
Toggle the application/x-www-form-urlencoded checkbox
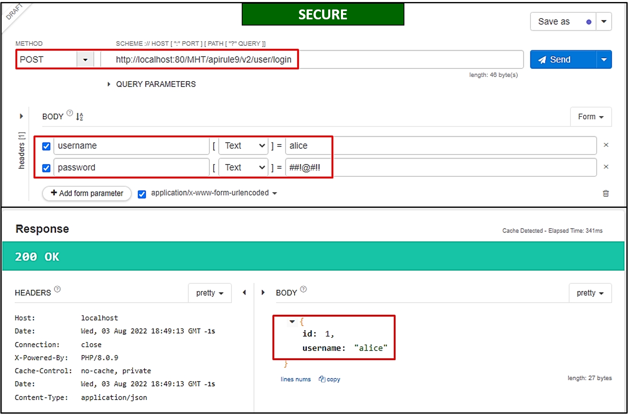point(142,194)
